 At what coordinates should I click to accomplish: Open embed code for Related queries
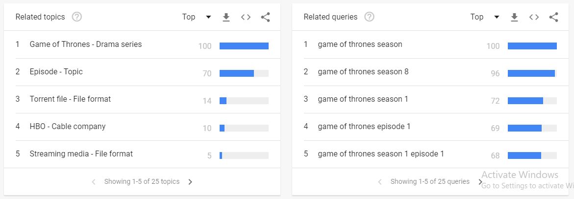coord(534,17)
